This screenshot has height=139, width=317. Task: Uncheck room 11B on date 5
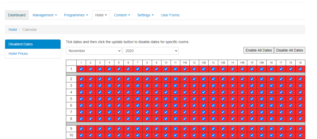point(185,99)
